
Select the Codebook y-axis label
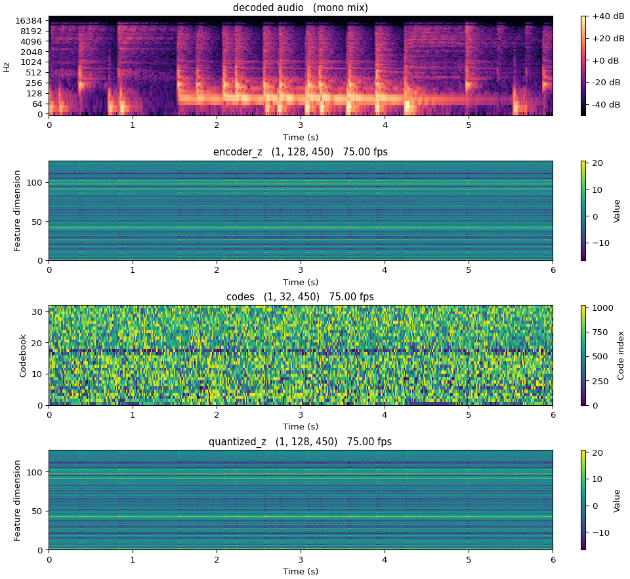[22, 356]
